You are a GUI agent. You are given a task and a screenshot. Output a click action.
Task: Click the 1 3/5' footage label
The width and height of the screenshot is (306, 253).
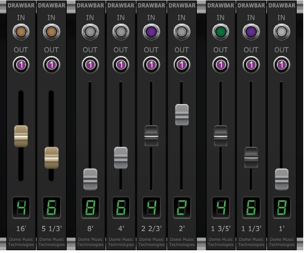(x=221, y=228)
